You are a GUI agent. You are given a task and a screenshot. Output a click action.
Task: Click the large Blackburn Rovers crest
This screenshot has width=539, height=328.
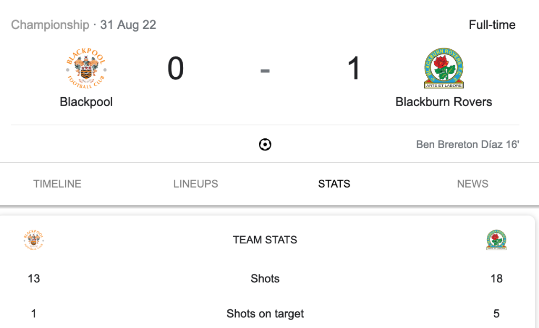(x=444, y=68)
